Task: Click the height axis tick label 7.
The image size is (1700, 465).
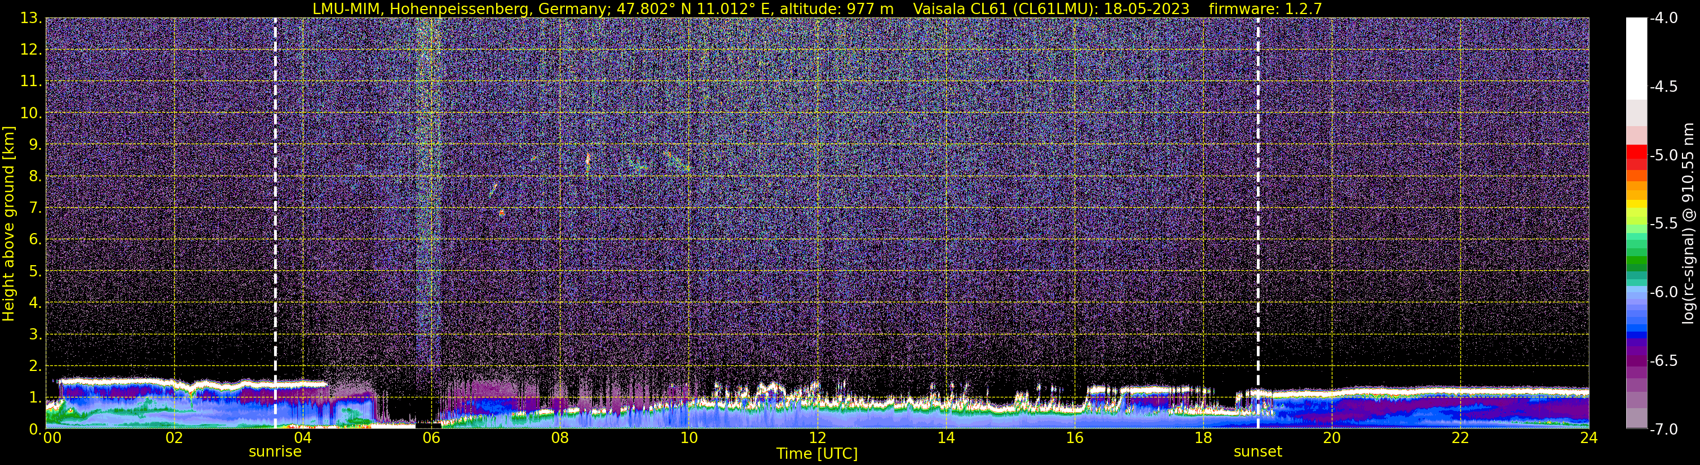Action: (x=34, y=208)
